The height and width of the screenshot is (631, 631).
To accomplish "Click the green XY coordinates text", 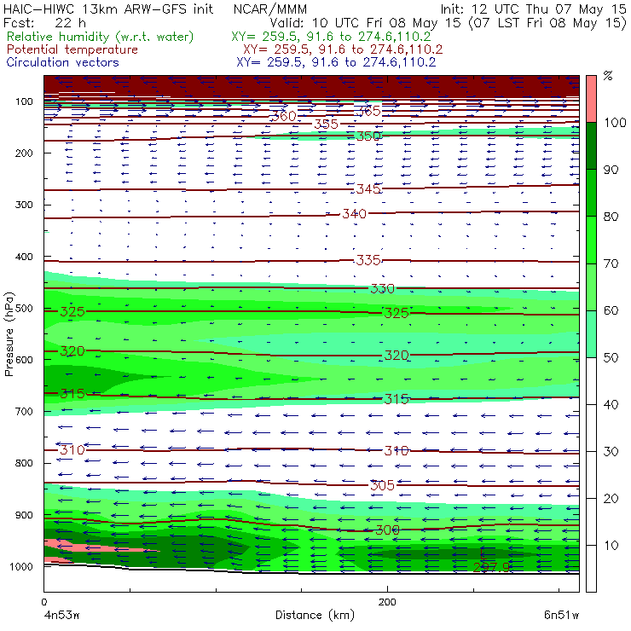I will 331,37.
